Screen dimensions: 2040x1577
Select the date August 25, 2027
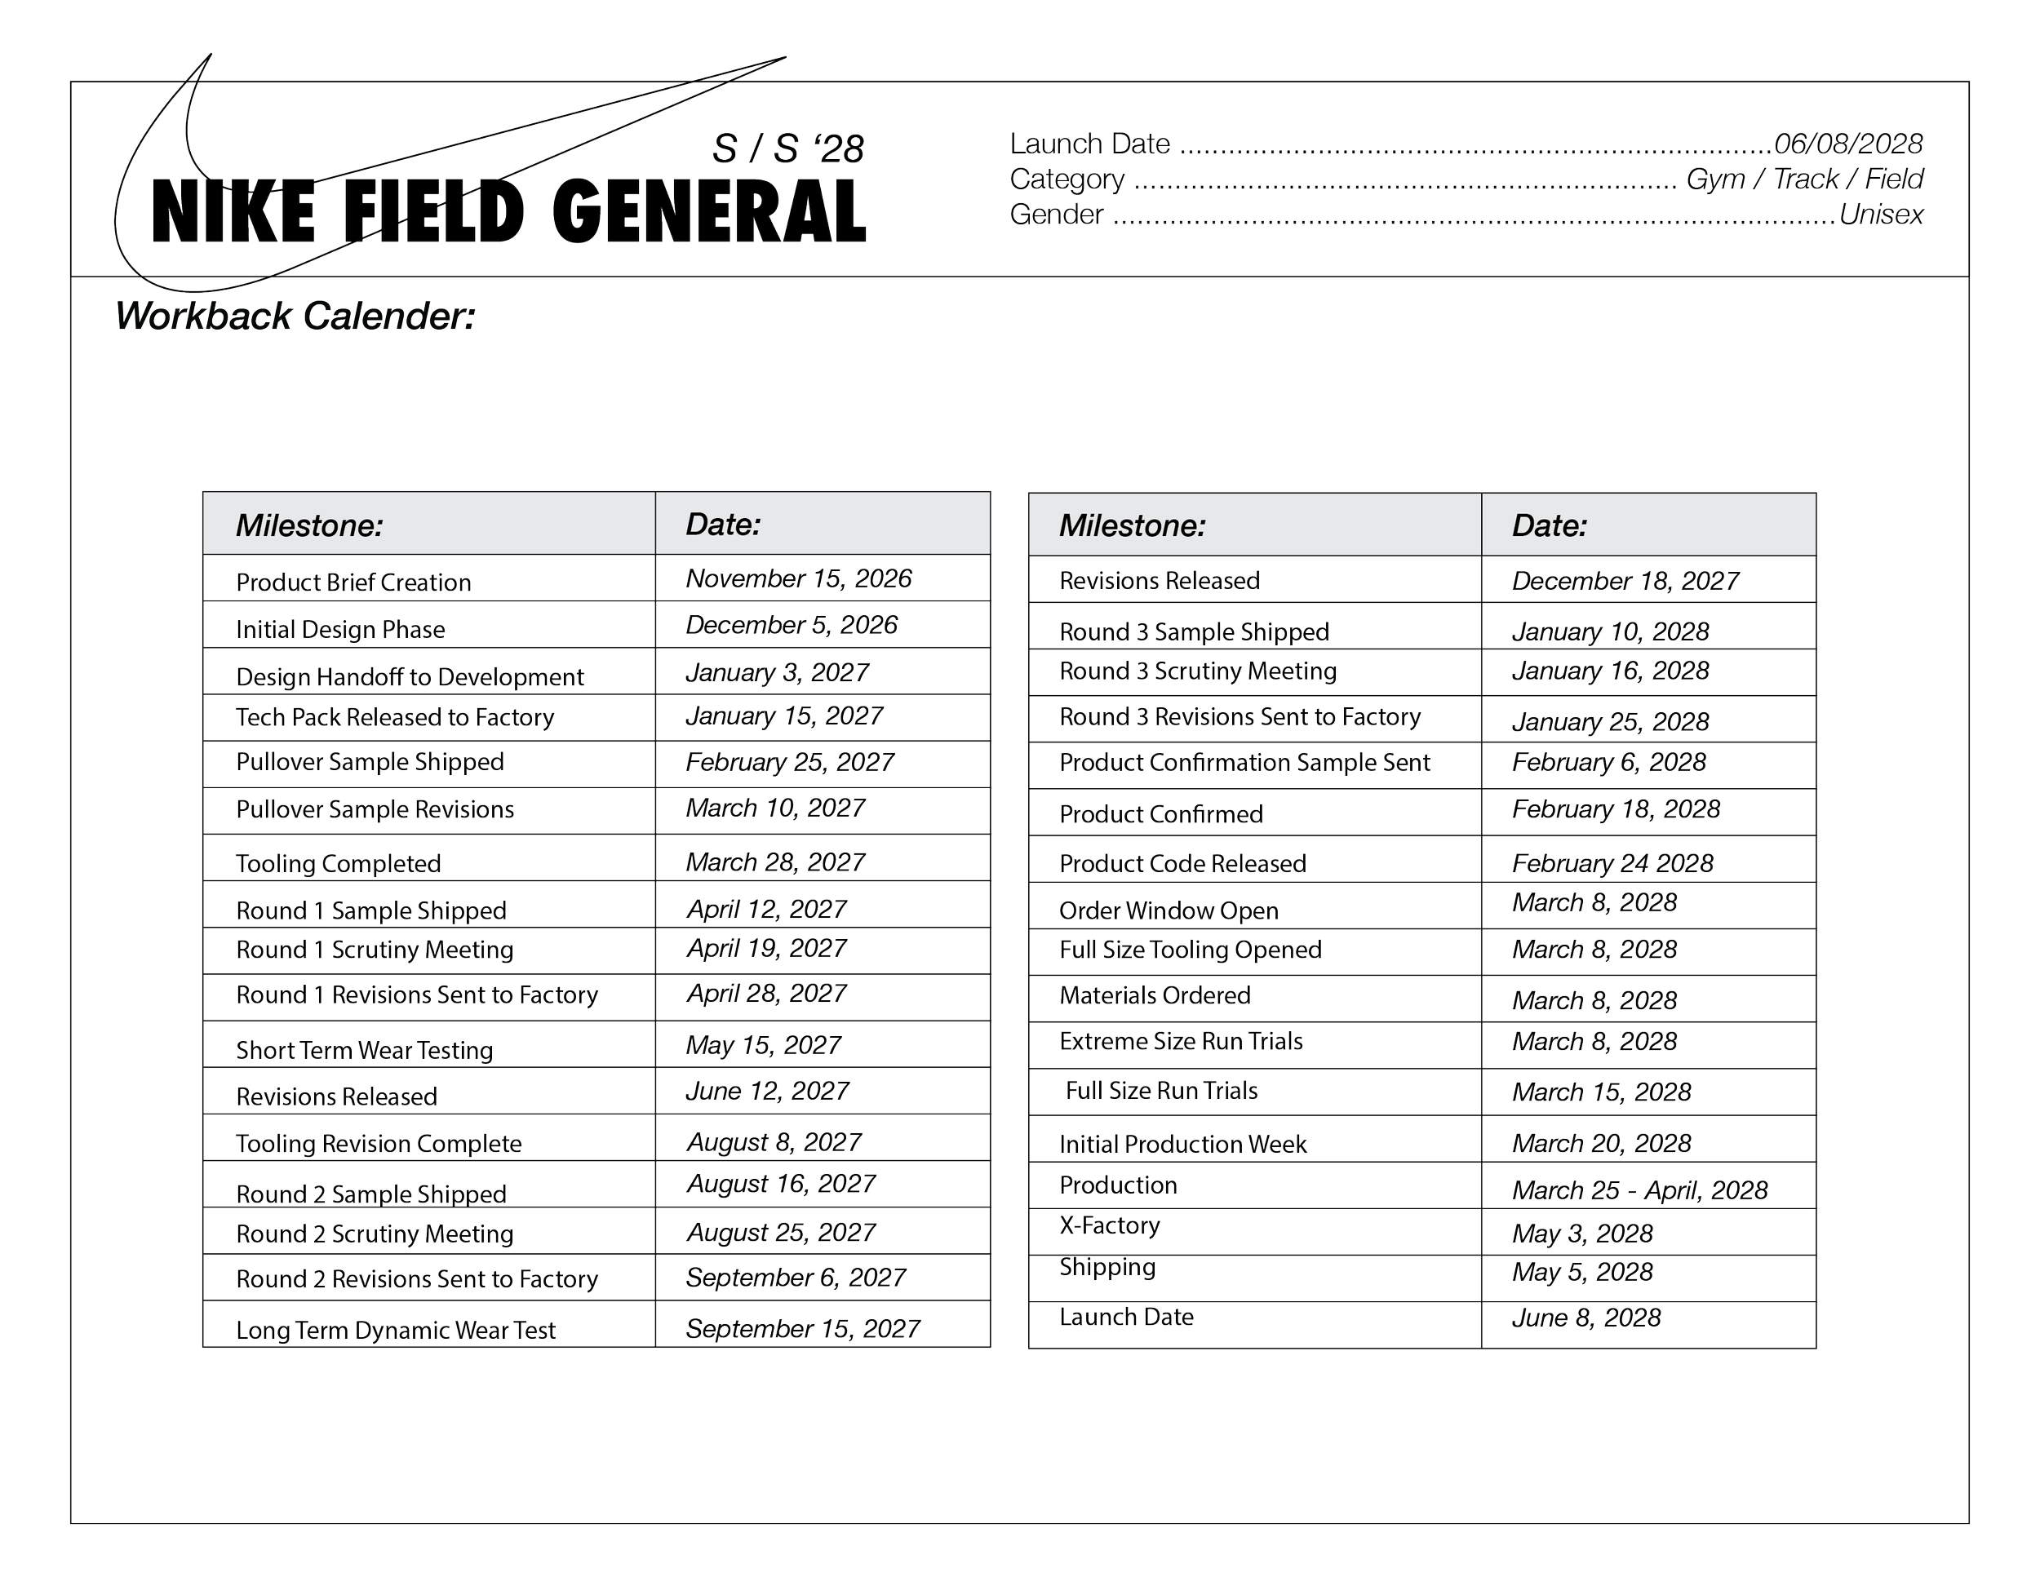pos(781,1233)
